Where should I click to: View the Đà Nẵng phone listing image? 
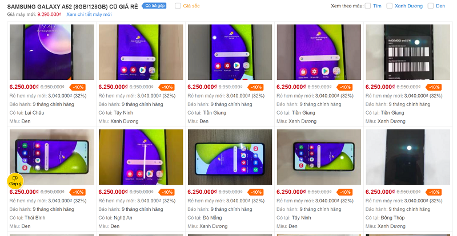tap(230, 157)
